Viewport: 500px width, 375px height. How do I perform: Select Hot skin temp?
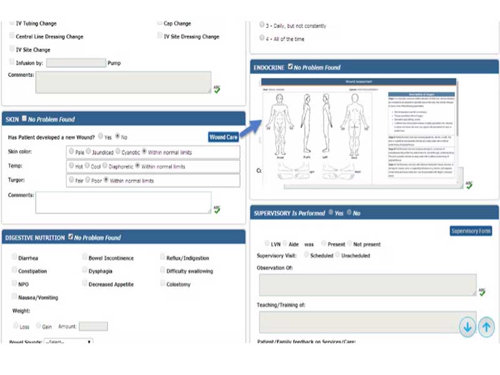pos(71,165)
